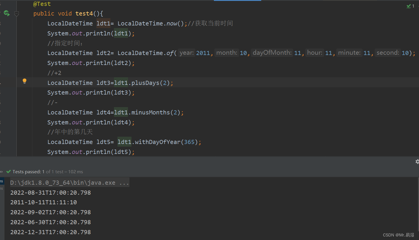Screen dimensions: 419x240
Task: Click the D:\jdk1.8.0_73_64\bin\java.exe path text
Action: click(x=58, y=182)
